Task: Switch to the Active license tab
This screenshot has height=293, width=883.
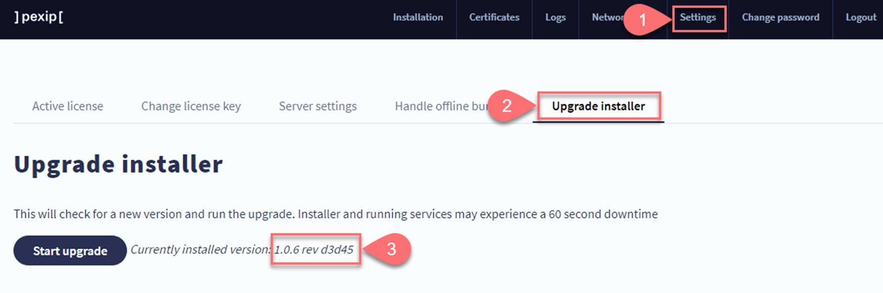Action: (x=68, y=106)
